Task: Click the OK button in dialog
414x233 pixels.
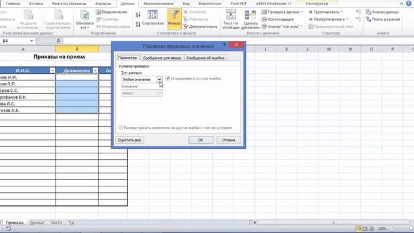Action: pyautogui.click(x=201, y=140)
